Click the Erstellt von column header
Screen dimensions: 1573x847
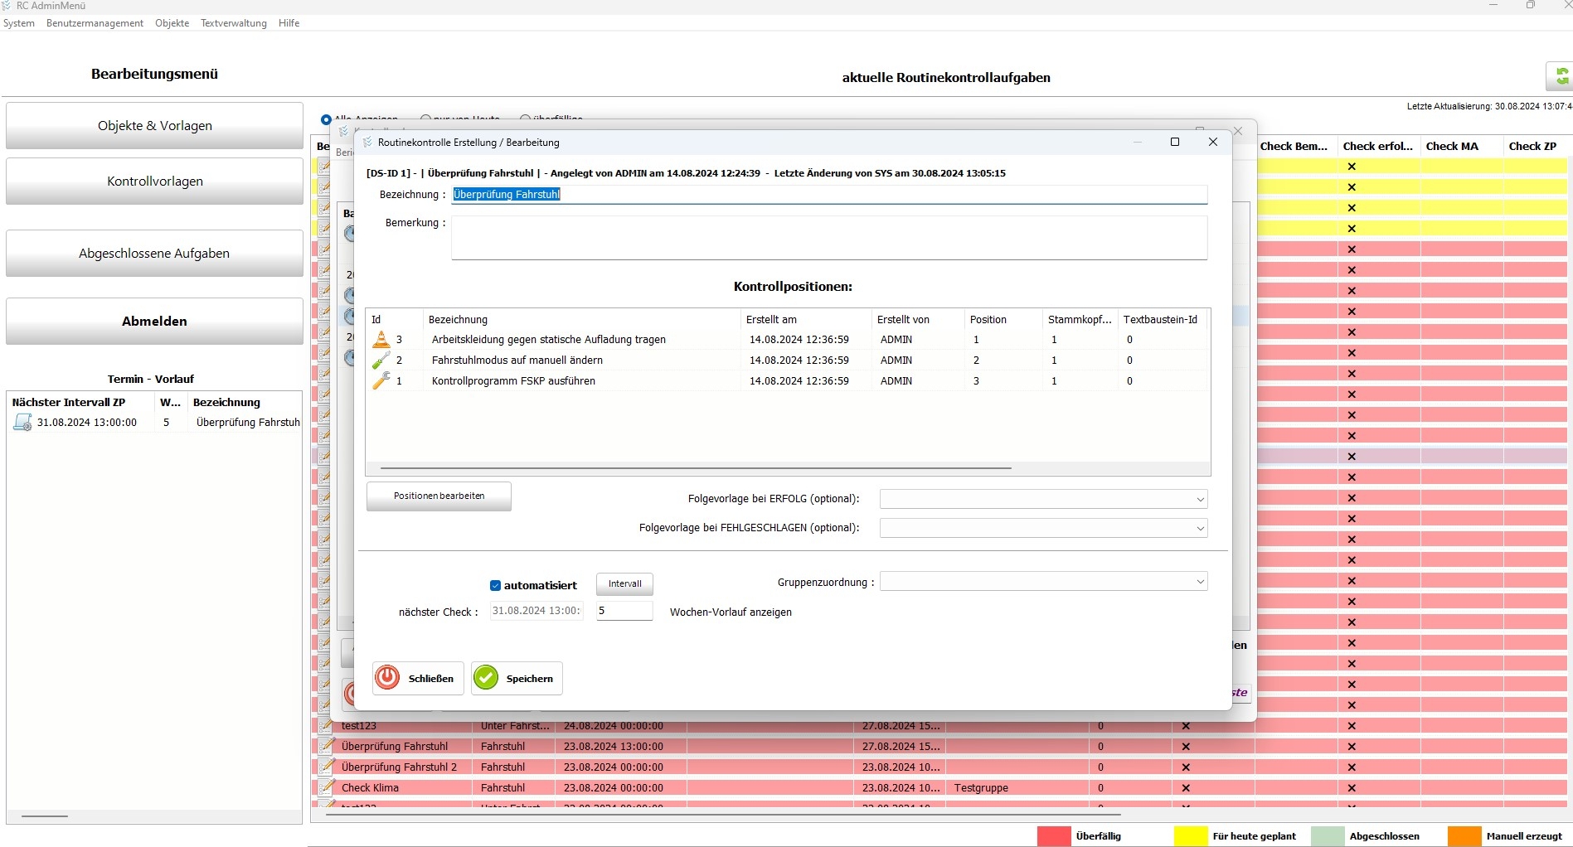point(919,319)
